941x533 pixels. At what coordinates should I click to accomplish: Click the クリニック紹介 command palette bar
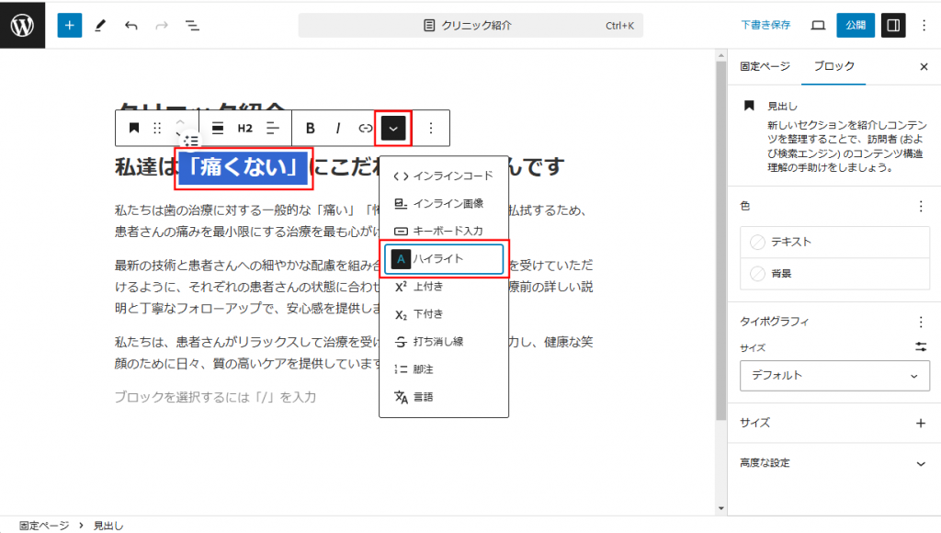point(470,26)
